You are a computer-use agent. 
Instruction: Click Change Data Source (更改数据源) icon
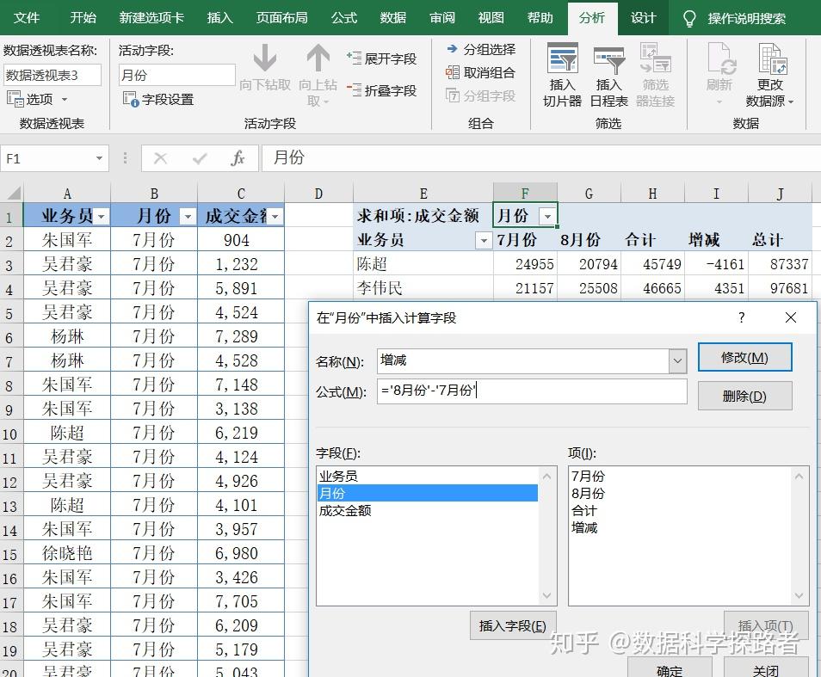[x=771, y=58]
